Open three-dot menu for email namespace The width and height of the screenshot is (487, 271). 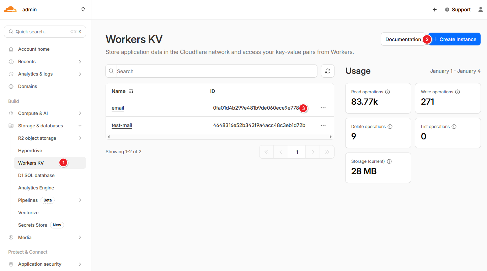click(x=323, y=108)
